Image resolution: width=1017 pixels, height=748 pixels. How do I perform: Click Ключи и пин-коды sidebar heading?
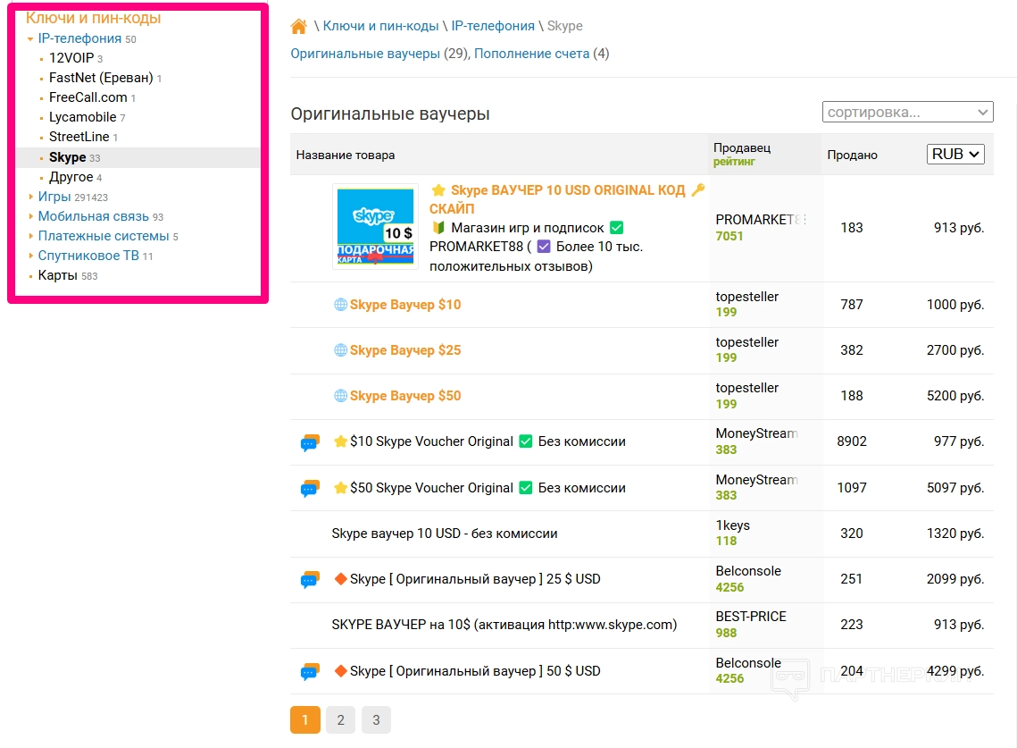pos(94,18)
